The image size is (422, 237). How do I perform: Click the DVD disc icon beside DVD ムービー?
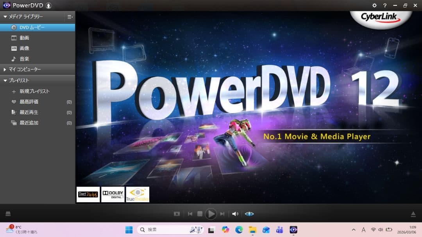click(x=14, y=27)
